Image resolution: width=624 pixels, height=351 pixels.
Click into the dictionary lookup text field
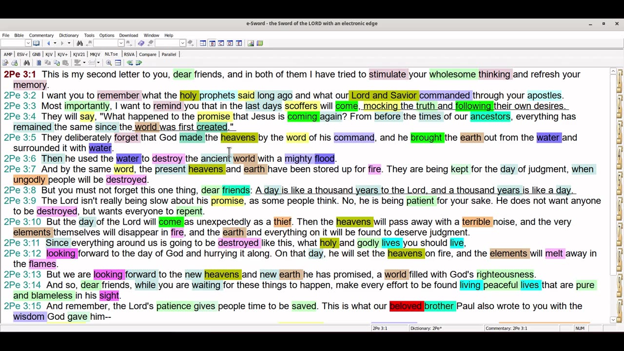(x=167, y=43)
